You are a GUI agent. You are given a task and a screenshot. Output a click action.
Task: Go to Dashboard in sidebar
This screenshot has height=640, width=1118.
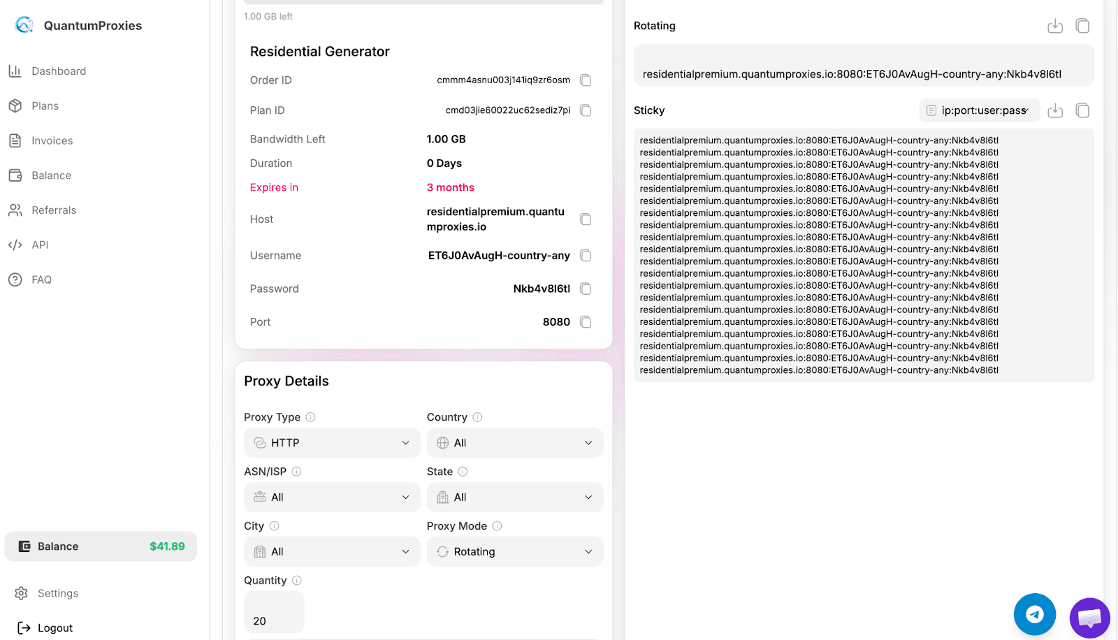tap(59, 71)
